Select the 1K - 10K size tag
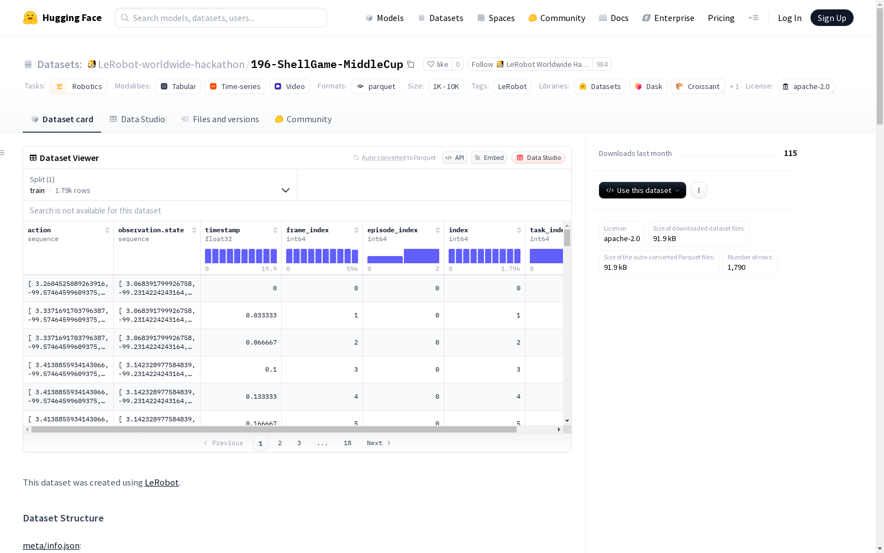The width and height of the screenshot is (884, 553). (446, 86)
